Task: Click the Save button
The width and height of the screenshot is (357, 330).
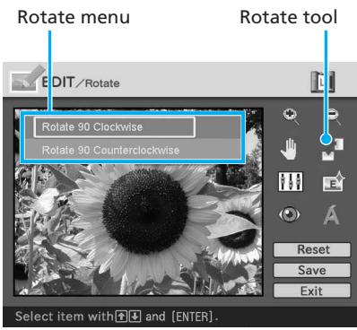Action: [x=312, y=270]
